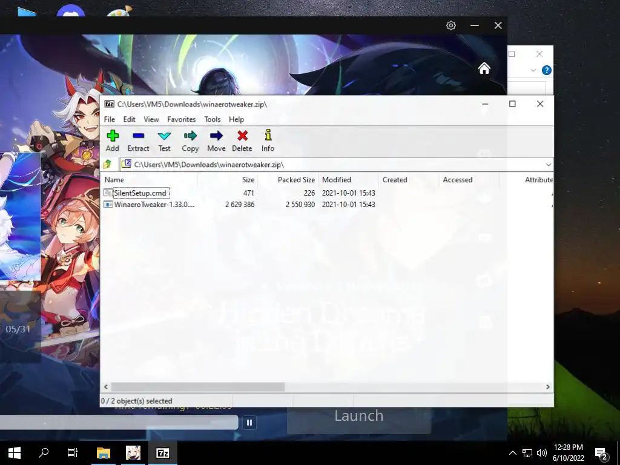Open the Edit menu
This screenshot has height=465, width=620.
130,119
